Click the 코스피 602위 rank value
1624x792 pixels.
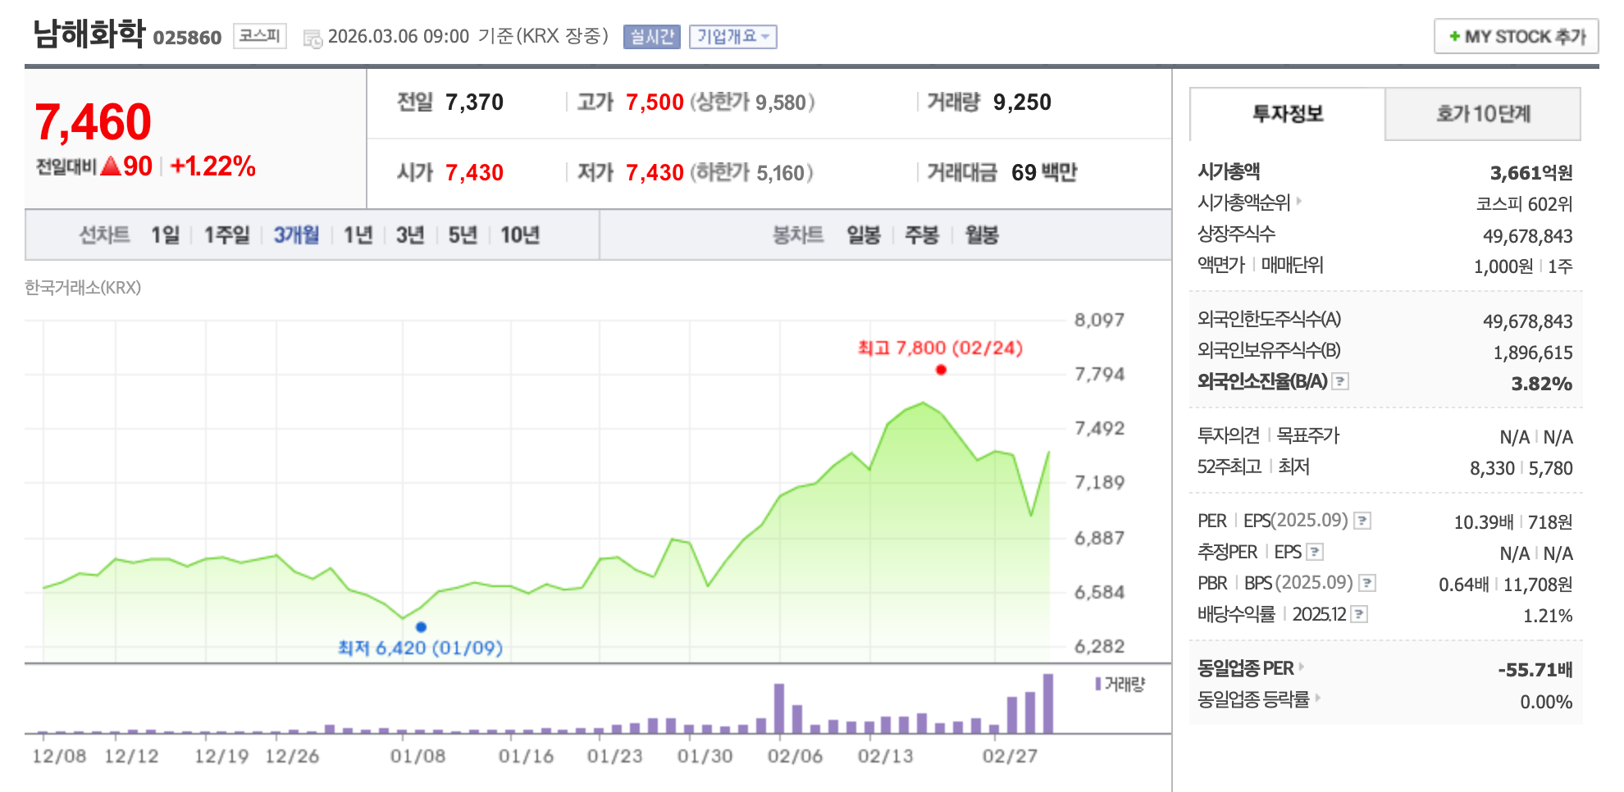click(1524, 204)
